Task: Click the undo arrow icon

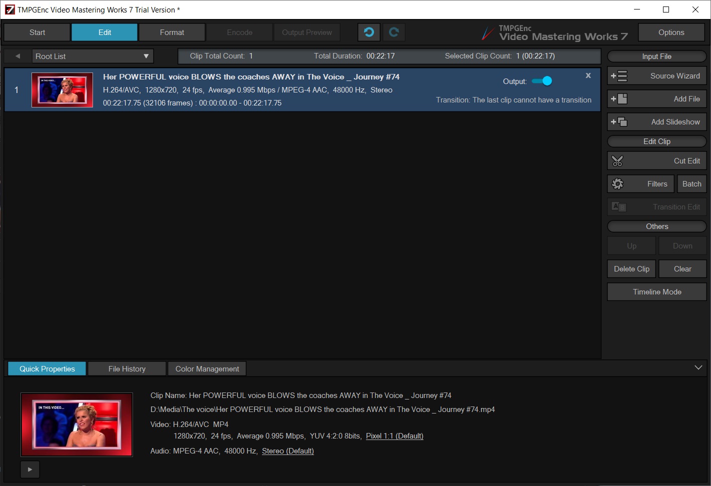Action: 369,32
